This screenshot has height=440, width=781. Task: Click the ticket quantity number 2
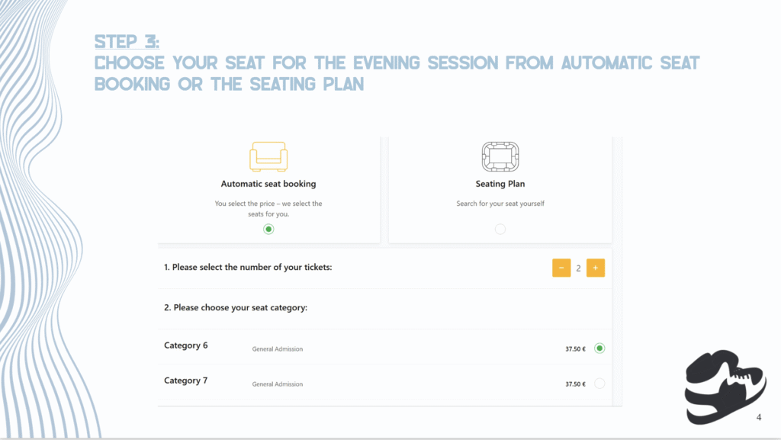tap(578, 268)
